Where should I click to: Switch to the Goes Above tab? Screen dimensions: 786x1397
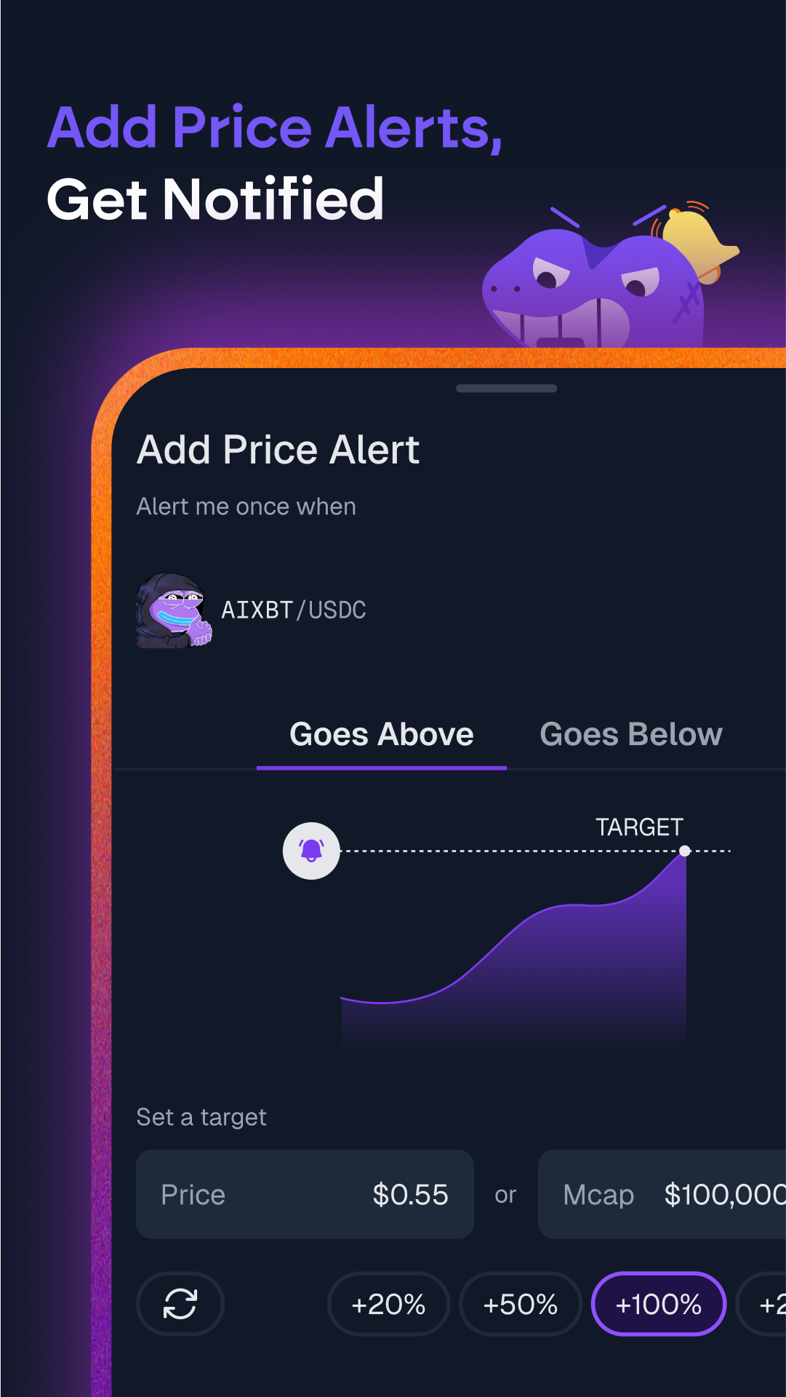click(382, 735)
